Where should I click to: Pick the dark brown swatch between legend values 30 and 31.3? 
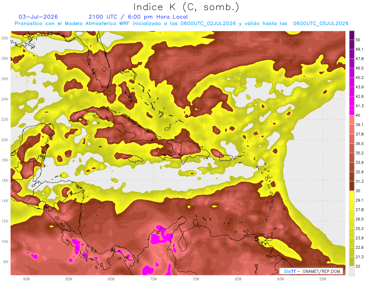352,186
